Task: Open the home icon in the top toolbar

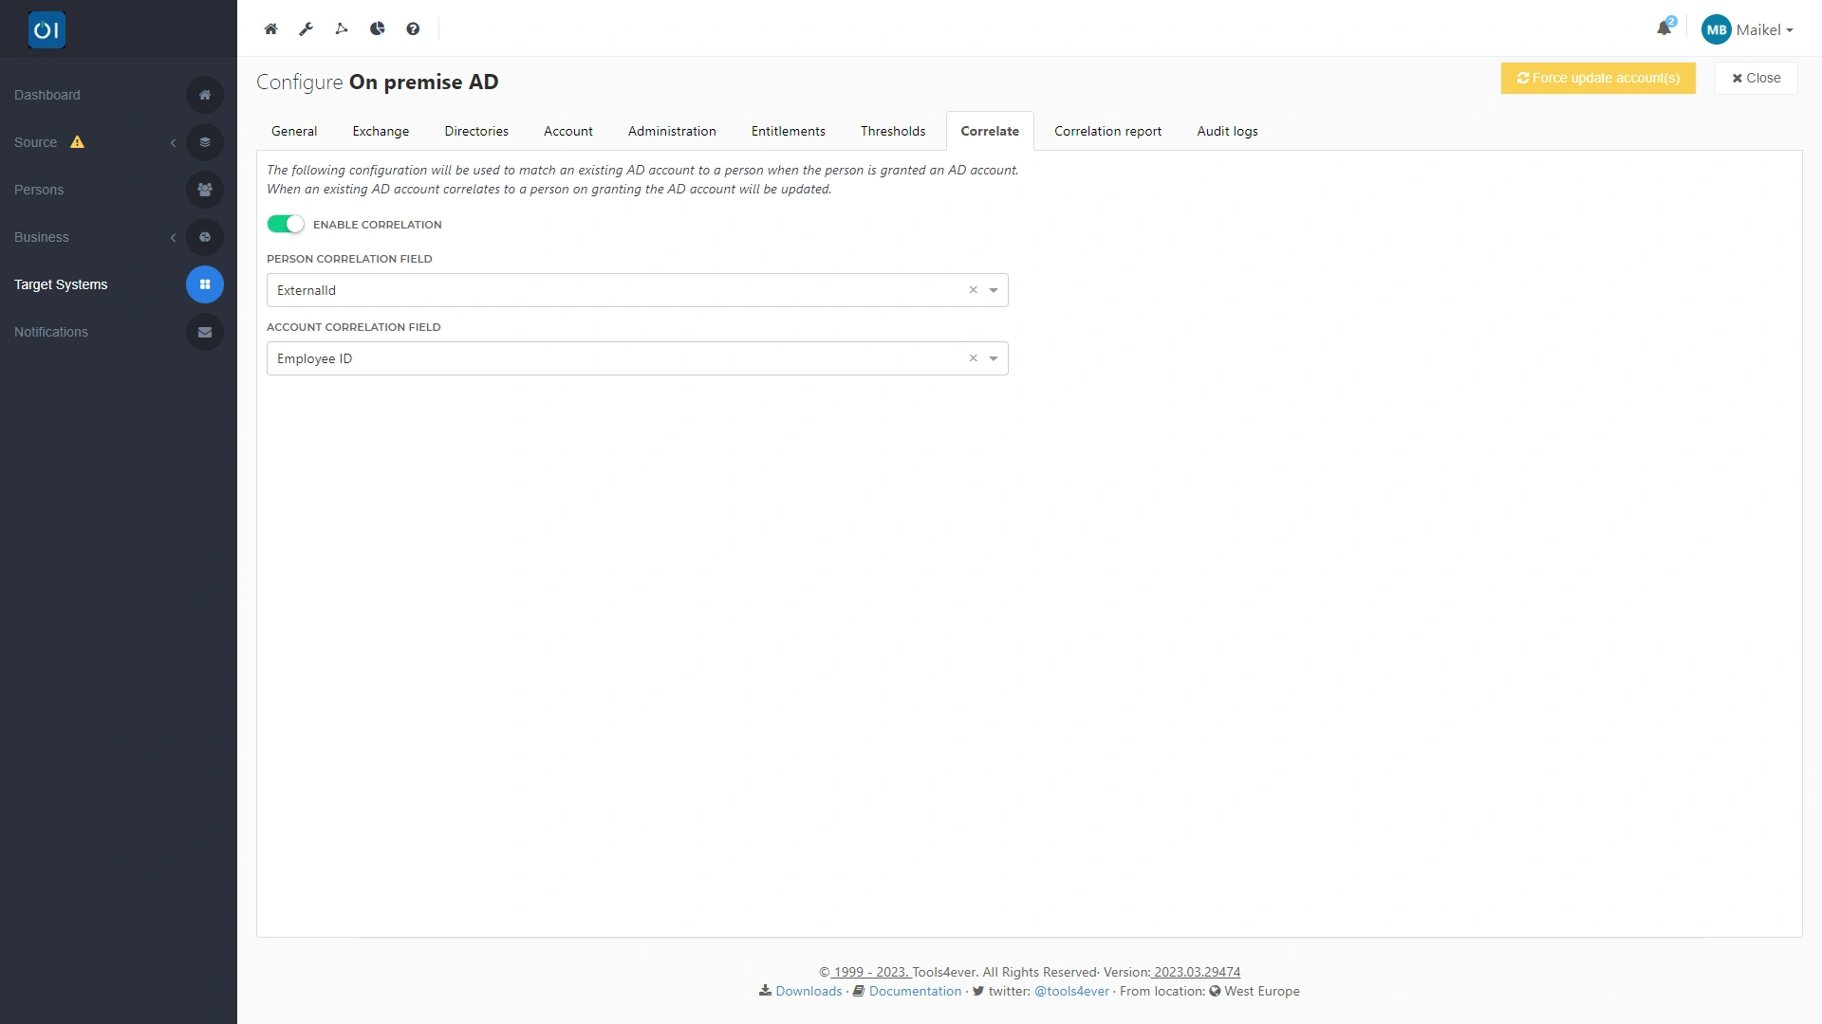Action: click(270, 29)
